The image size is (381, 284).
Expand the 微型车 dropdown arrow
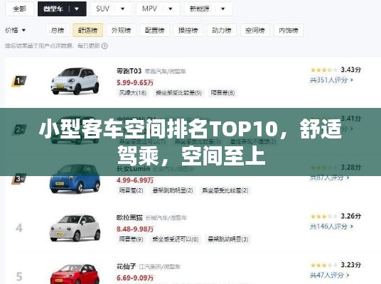pos(77,9)
